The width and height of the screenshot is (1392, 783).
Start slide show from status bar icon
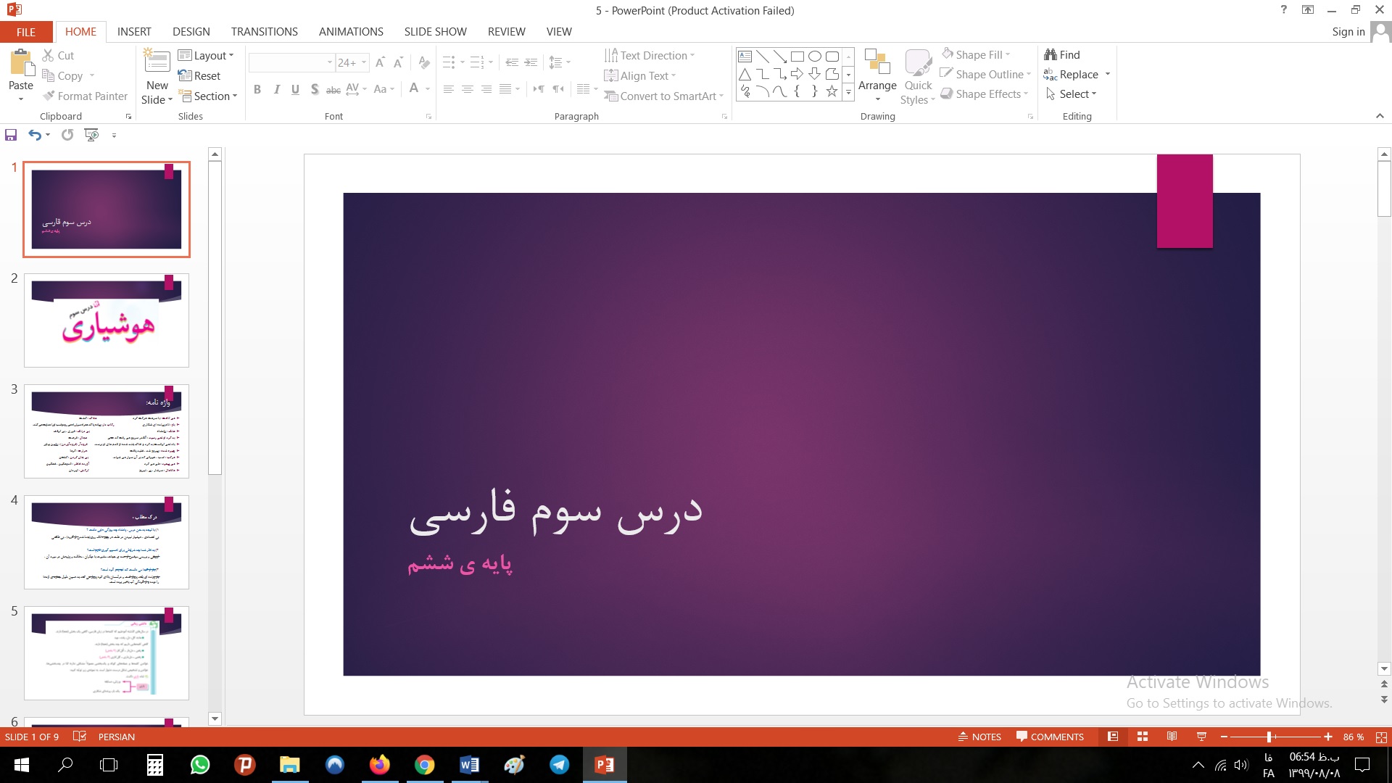[1201, 737]
